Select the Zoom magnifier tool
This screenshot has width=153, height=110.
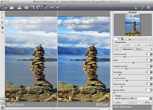tap(2, 32)
